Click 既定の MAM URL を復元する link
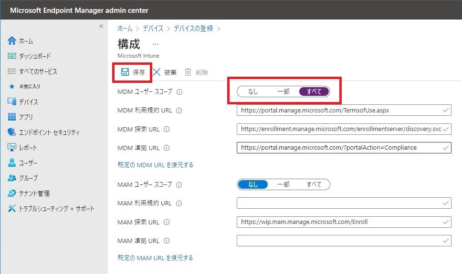This screenshot has height=274, width=462. (x=155, y=258)
